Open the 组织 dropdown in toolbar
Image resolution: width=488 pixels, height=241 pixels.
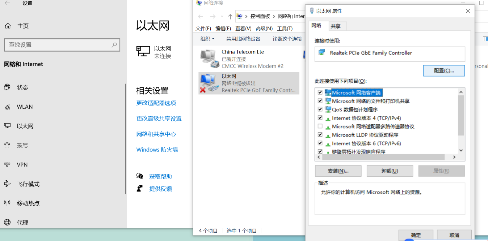(207, 39)
